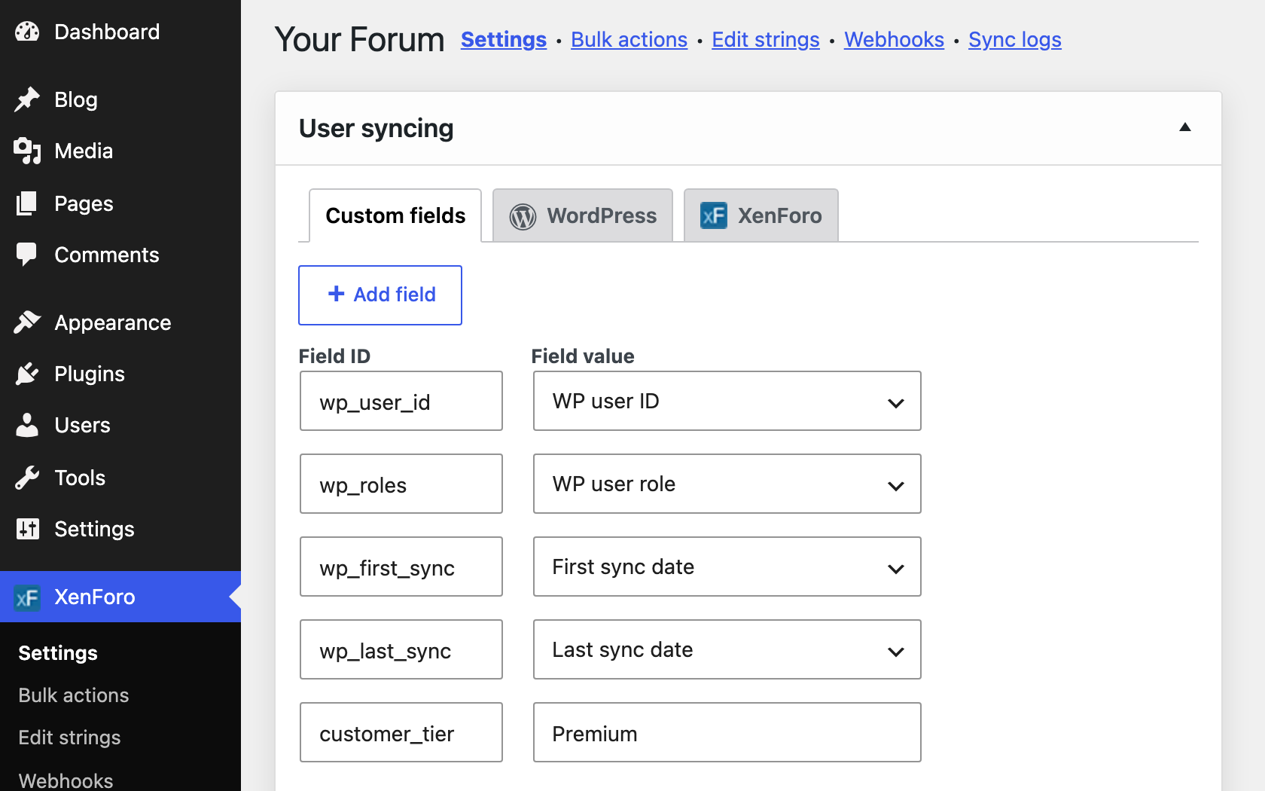Screen dimensions: 1265x791
Task: Switch to the XenForo tab
Action: point(761,215)
